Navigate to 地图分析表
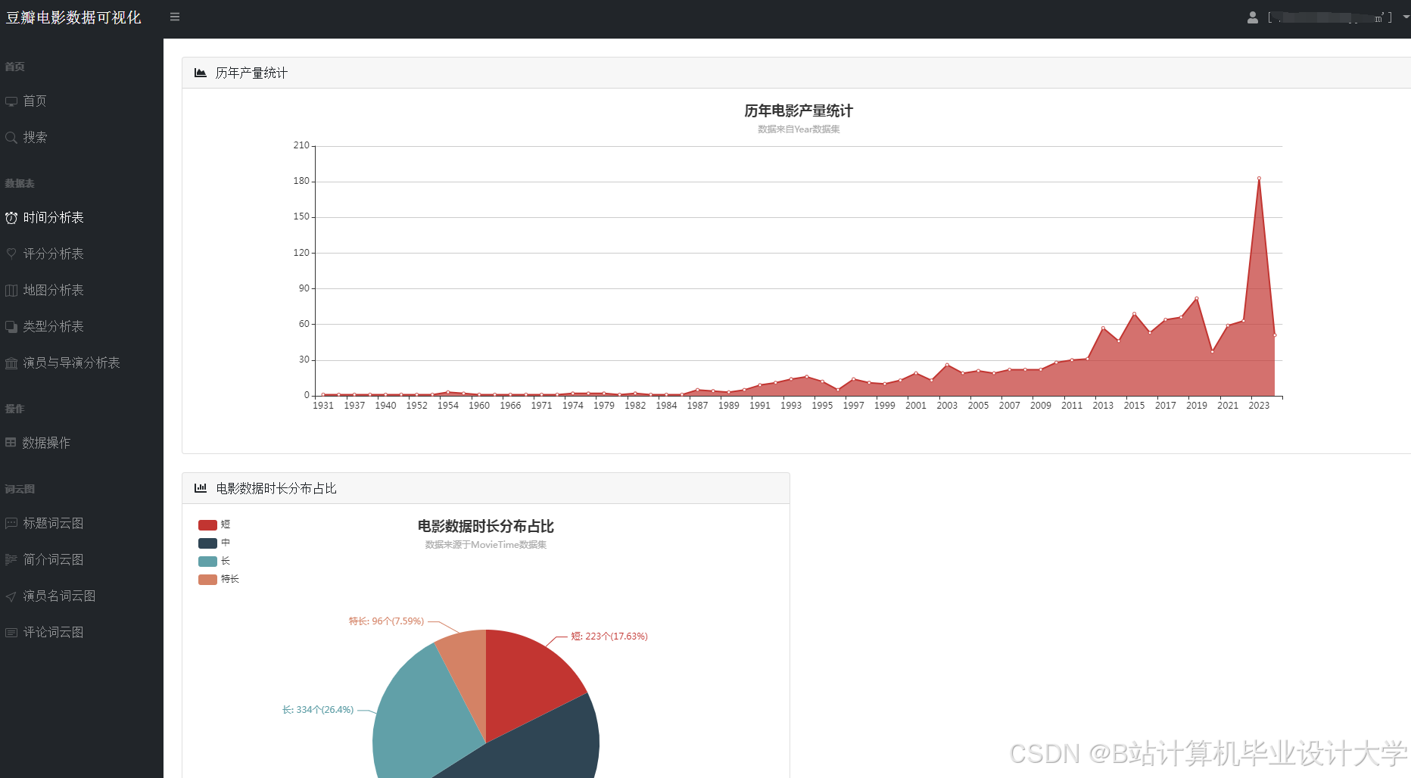 [x=53, y=291]
